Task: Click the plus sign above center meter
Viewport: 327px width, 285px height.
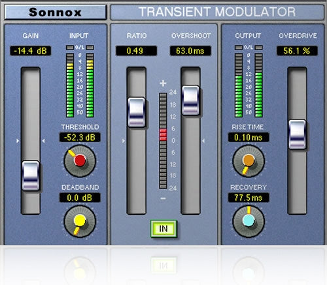Action: click(x=163, y=83)
